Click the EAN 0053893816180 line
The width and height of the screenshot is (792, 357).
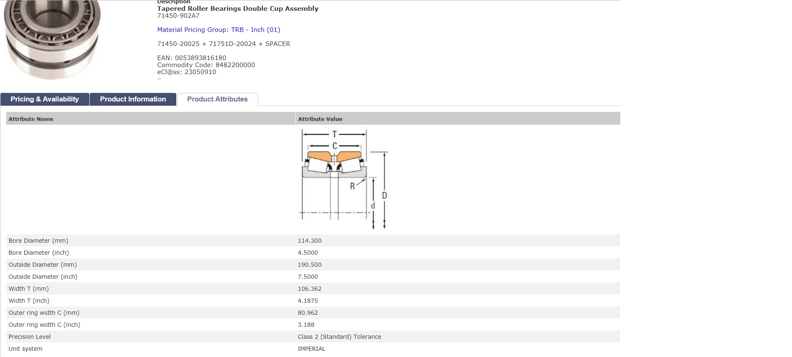[192, 58]
